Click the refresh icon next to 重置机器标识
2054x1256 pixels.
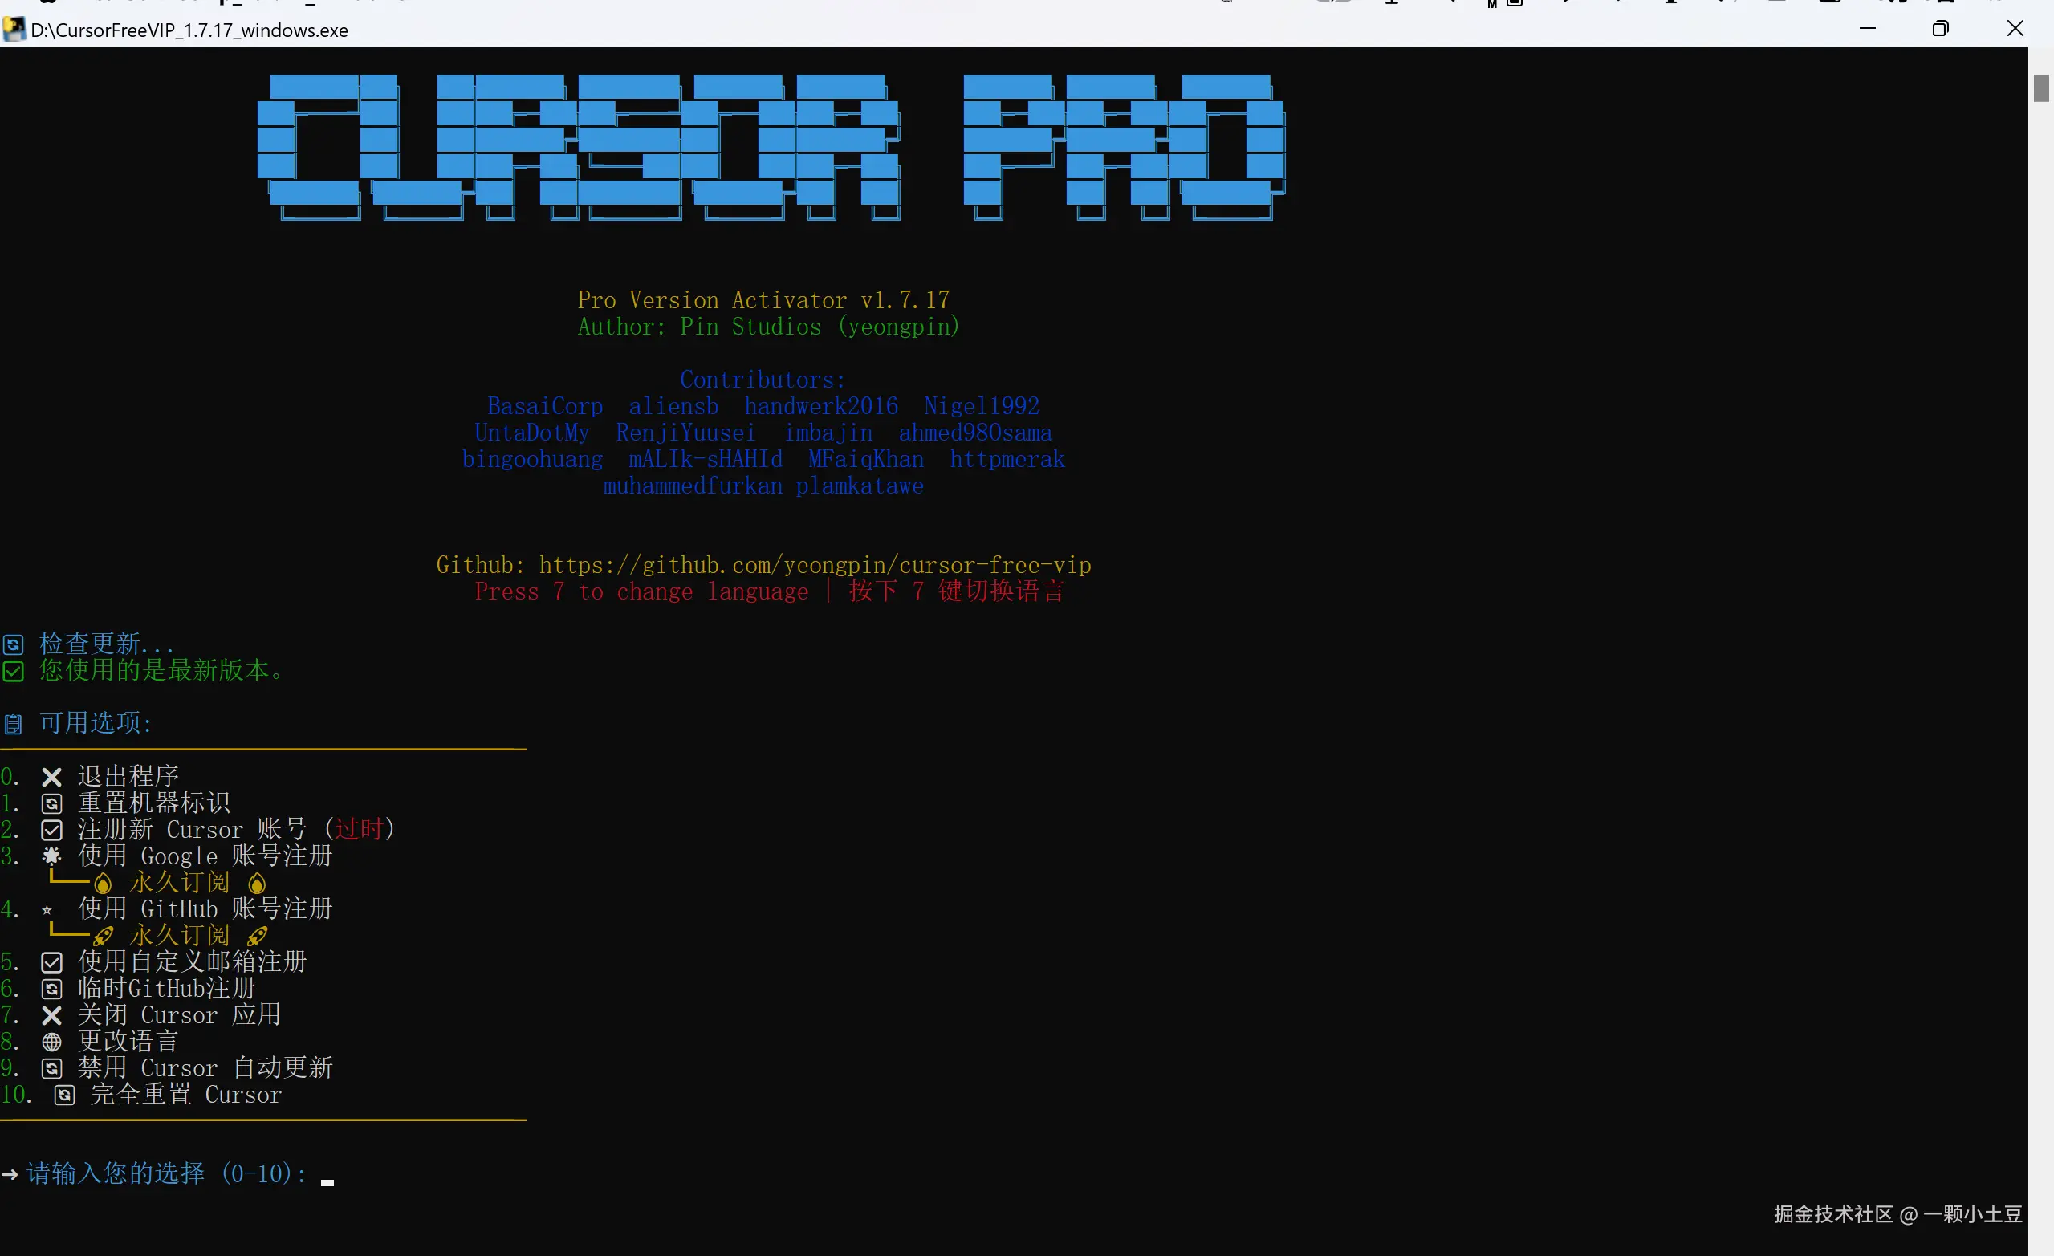point(51,803)
